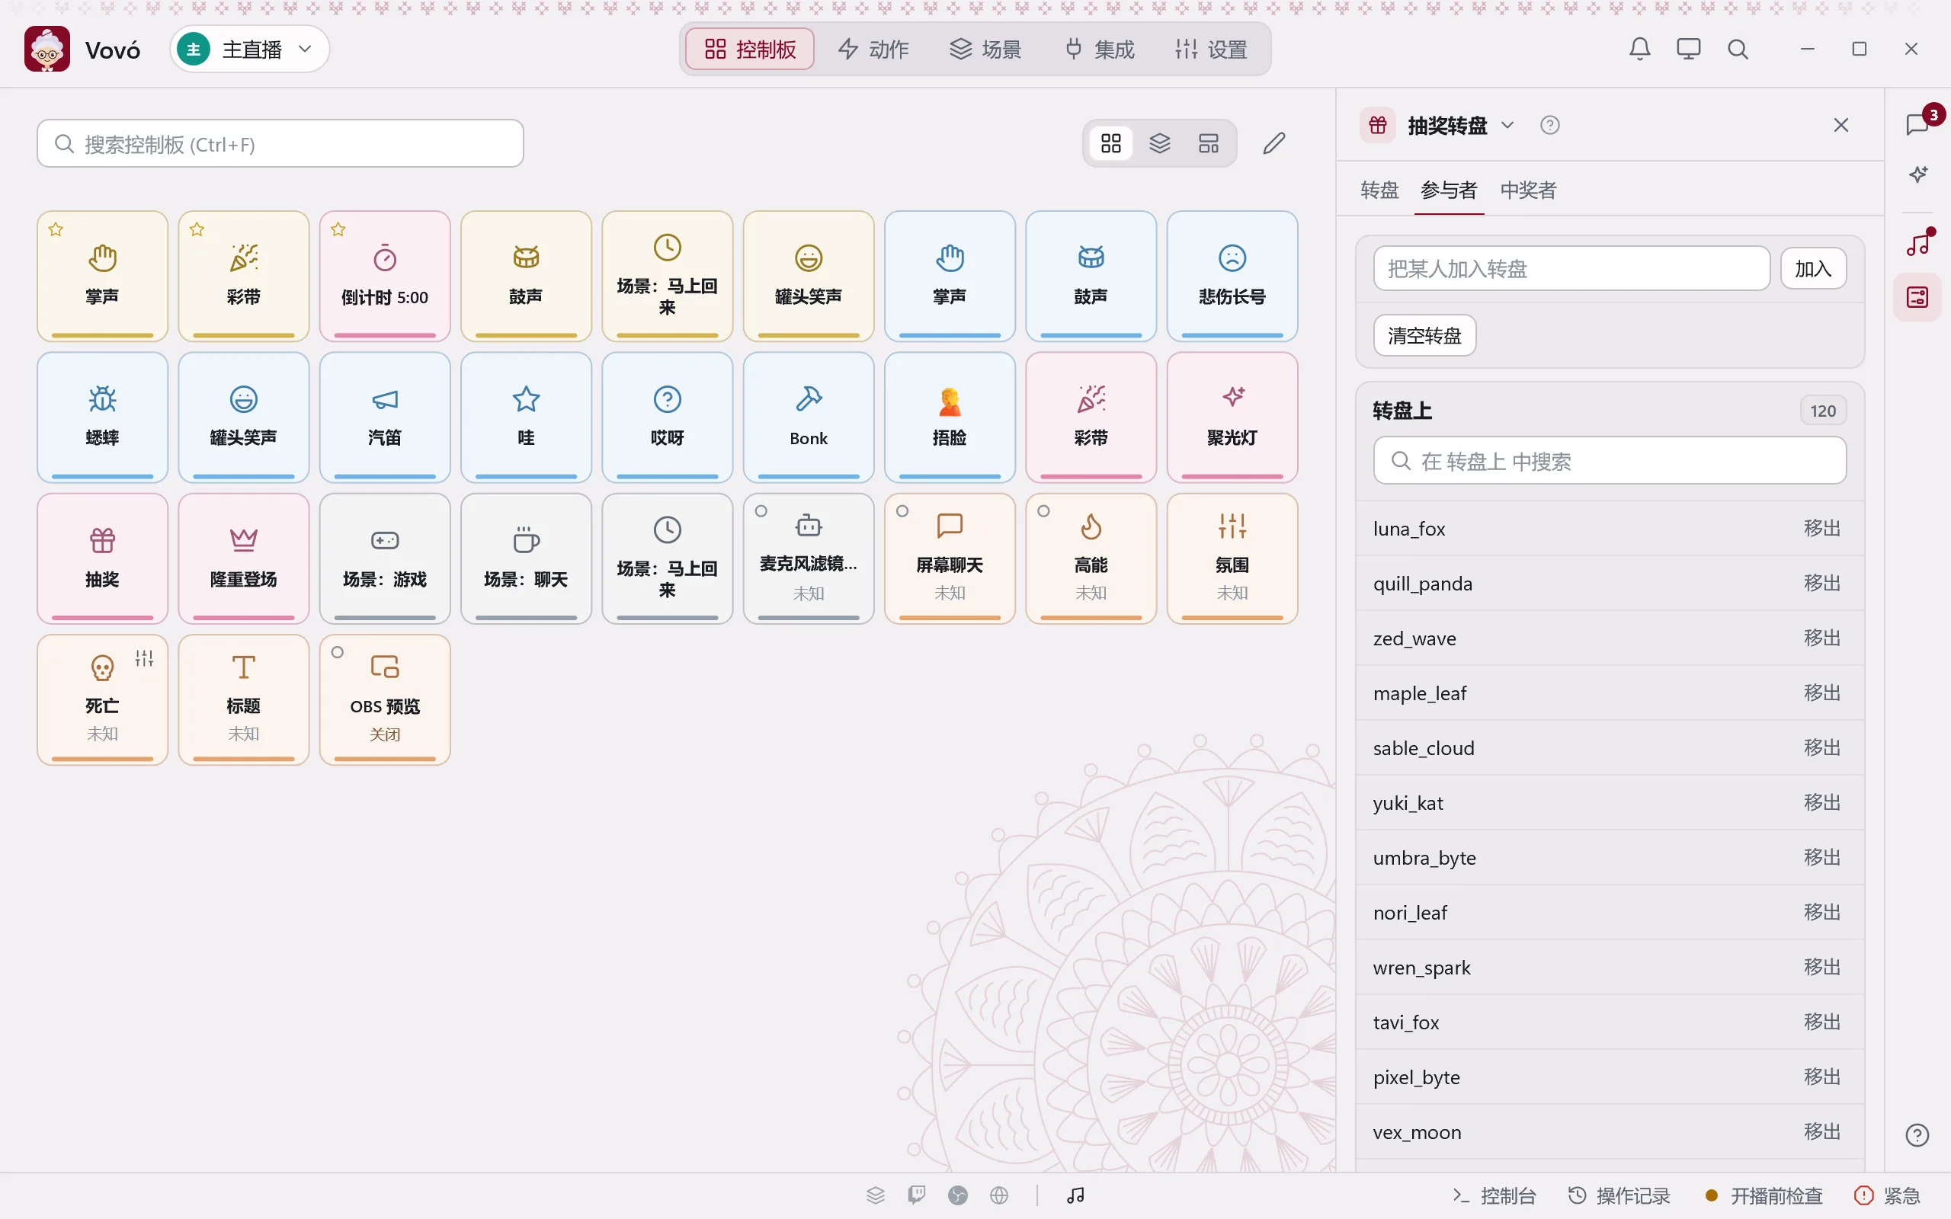Switch to the 中奖者 tab
This screenshot has height=1219, width=1951.
(1528, 190)
